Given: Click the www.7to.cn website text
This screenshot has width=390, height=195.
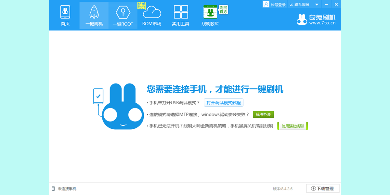Looking at the screenshot, I should pos(322,23).
